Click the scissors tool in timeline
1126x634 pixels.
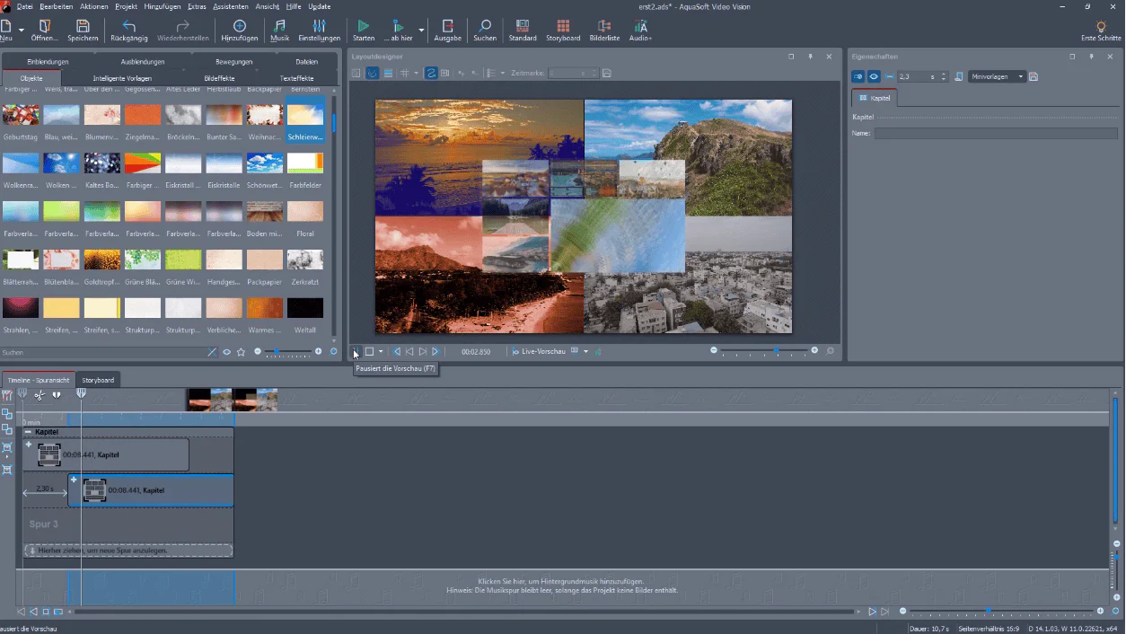(x=40, y=394)
